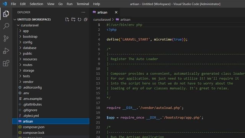Expand the bootstrap folder

pyautogui.click(x=20, y=36)
